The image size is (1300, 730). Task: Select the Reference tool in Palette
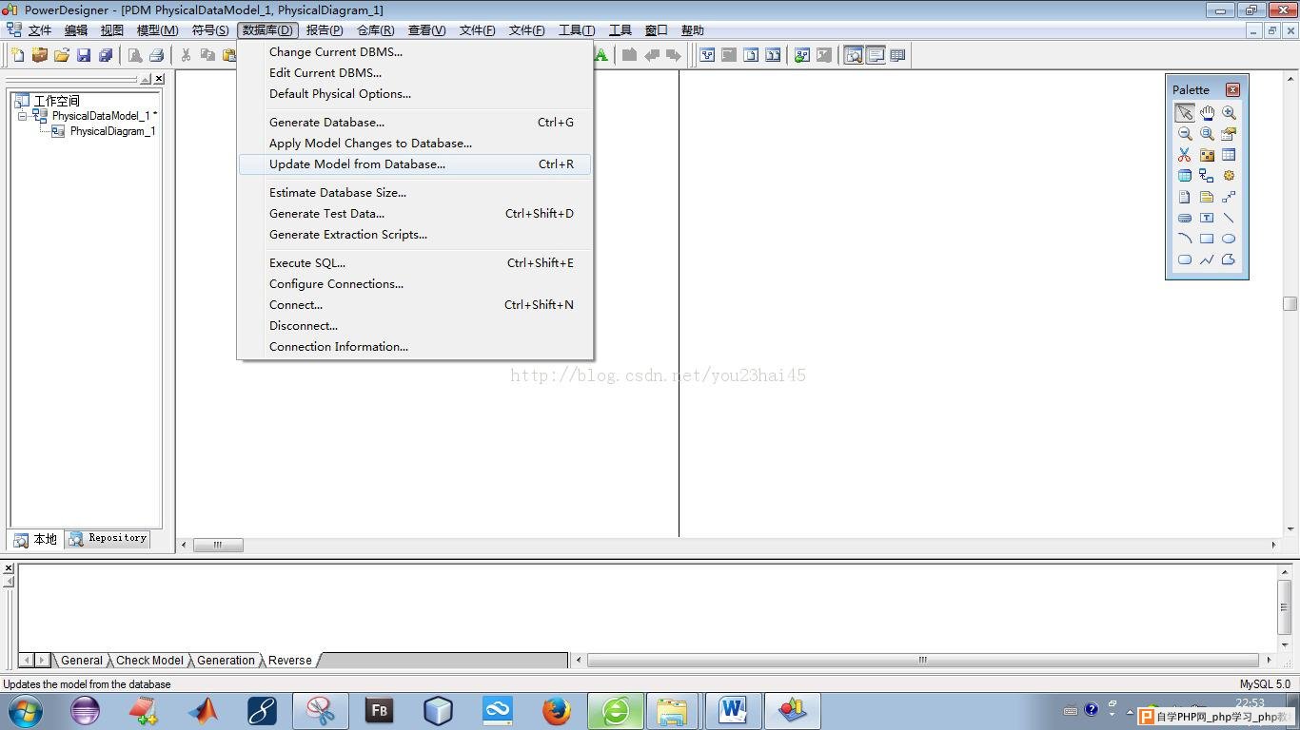1207,176
